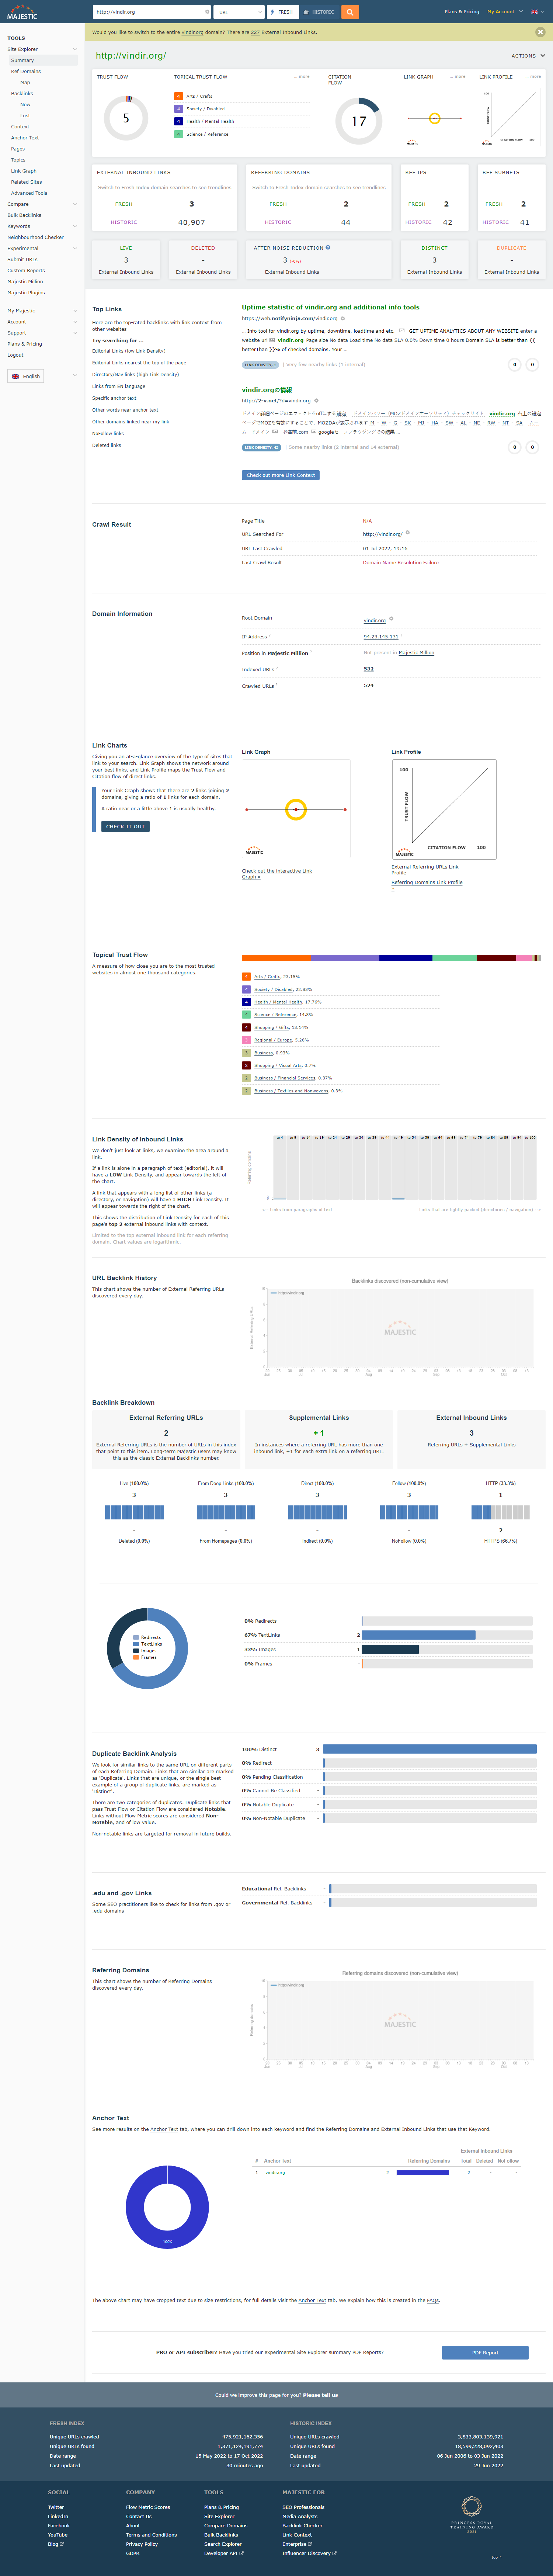This screenshot has height=2576, width=553.
Task: Open Bulk Backlinks in the sidebar
Action: pos(24,215)
